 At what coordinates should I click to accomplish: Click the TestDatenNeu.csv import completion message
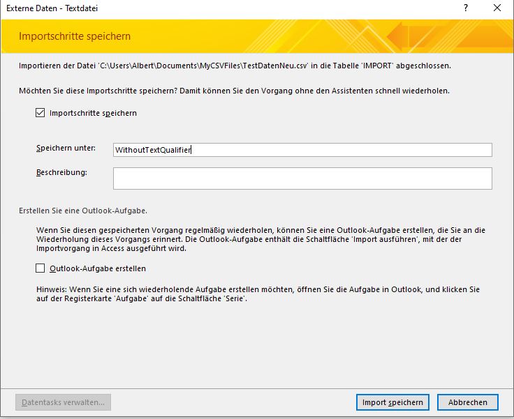(x=234, y=66)
